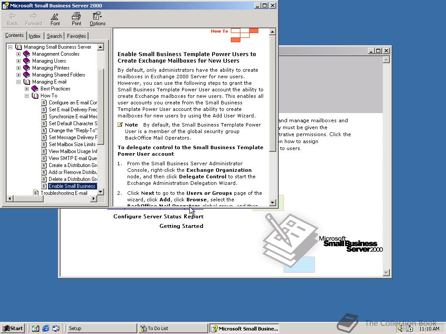Viewport: 446px width, 334px height.
Task: Expand the Managing Users node
Action: [x=18, y=61]
